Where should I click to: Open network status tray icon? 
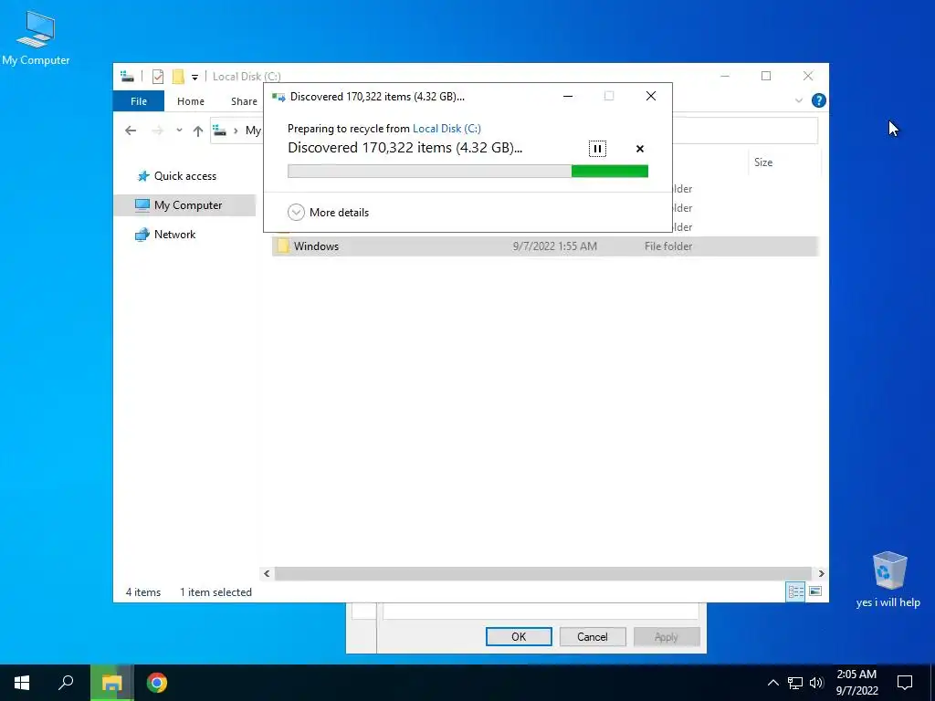click(795, 683)
